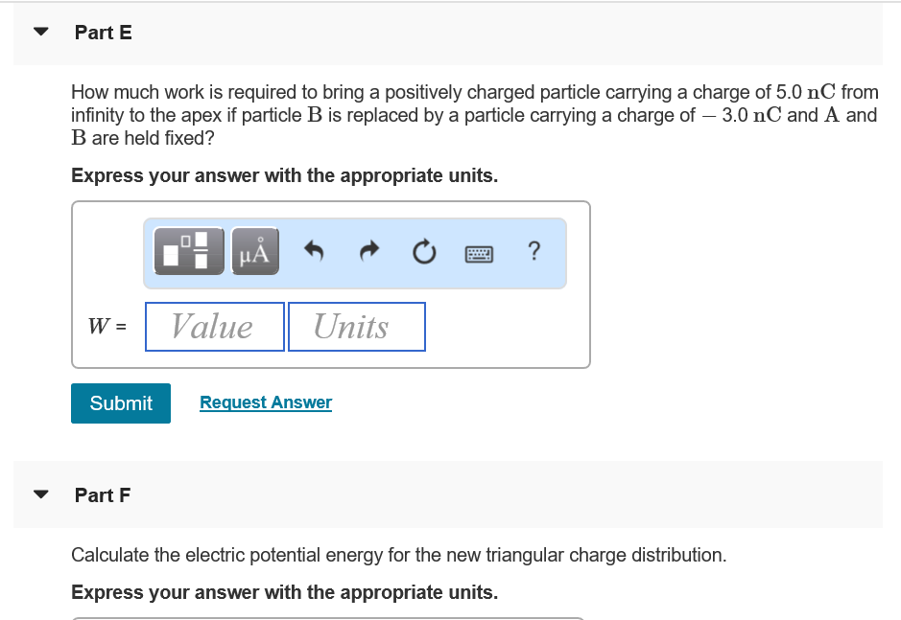Click inside the Value input box
Image resolution: width=901 pixels, height=620 pixels.
[x=213, y=326]
